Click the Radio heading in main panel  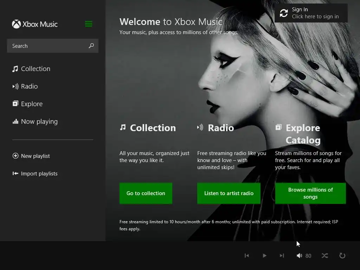pyautogui.click(x=221, y=128)
